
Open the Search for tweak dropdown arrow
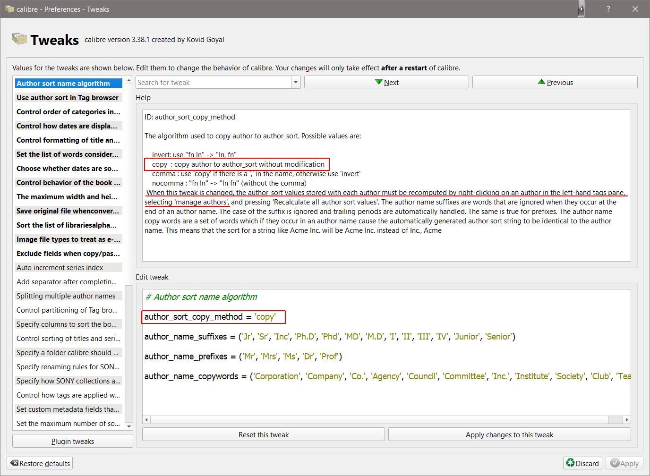point(296,82)
